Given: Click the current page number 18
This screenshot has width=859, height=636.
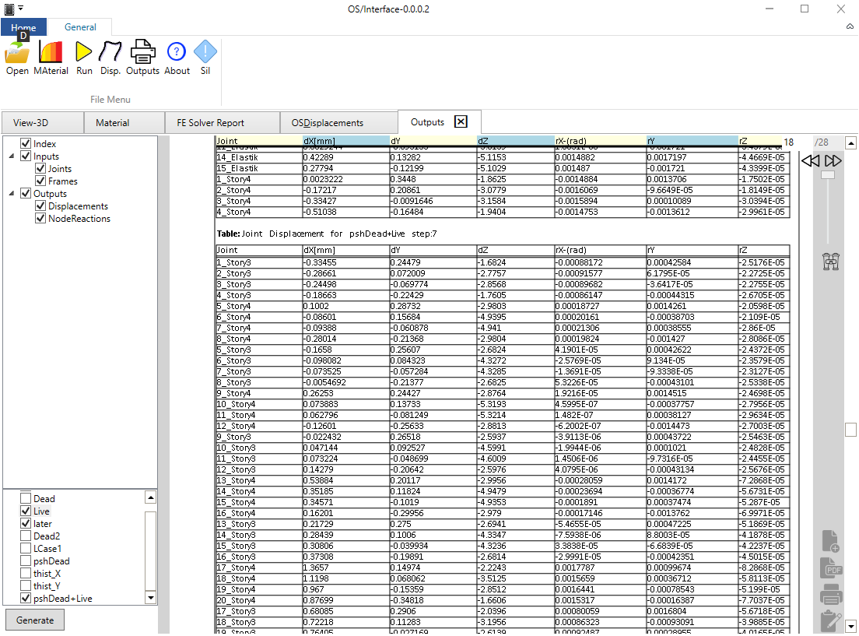Looking at the screenshot, I should coord(788,142).
